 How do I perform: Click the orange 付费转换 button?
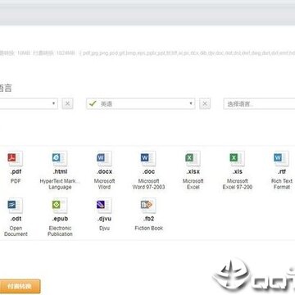pyautogui.click(x=20, y=286)
